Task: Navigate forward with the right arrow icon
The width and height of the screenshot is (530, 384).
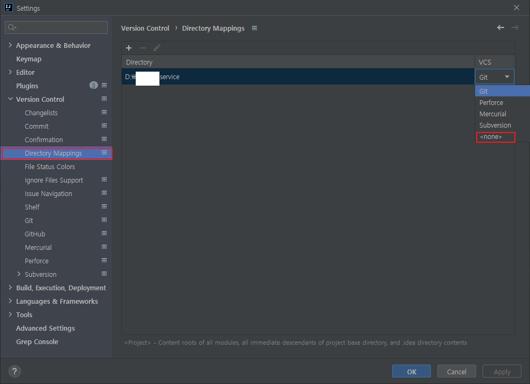Action: click(515, 27)
